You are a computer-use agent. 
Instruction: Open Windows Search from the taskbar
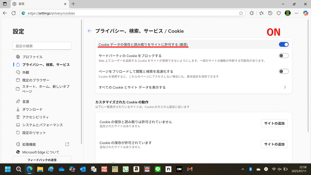[19, 169]
